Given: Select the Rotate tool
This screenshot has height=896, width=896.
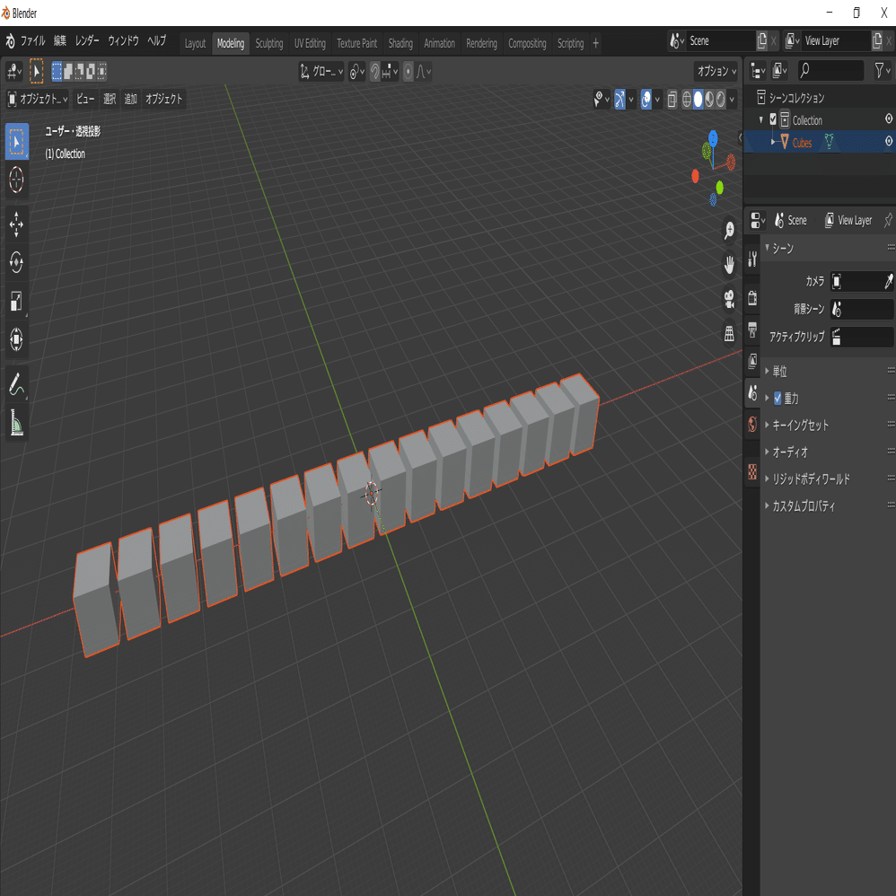Looking at the screenshot, I should pos(16,262).
